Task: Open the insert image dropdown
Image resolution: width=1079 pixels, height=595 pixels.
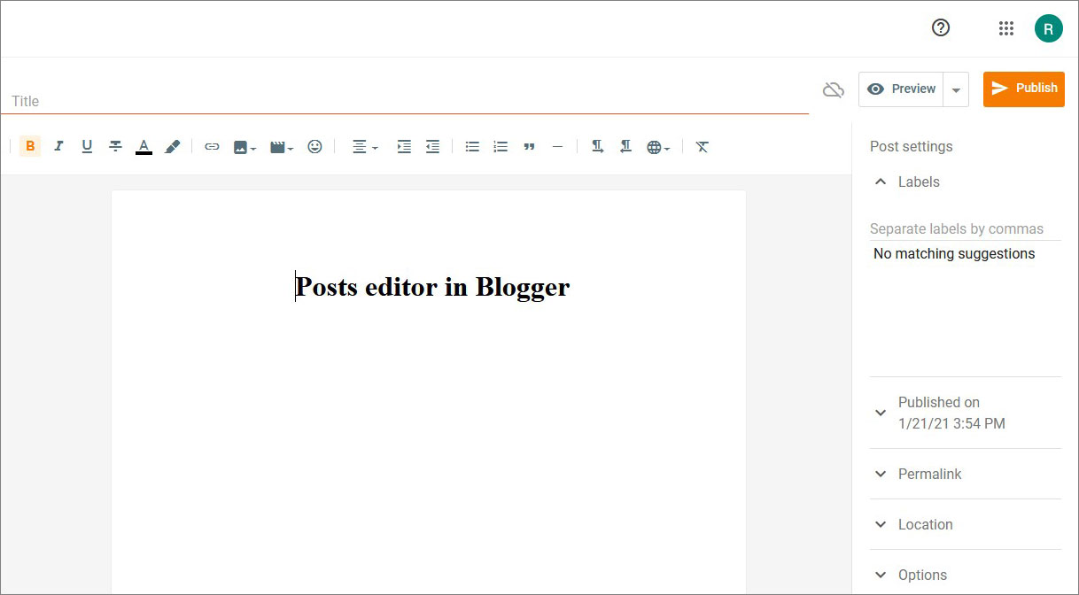Action: coord(245,147)
